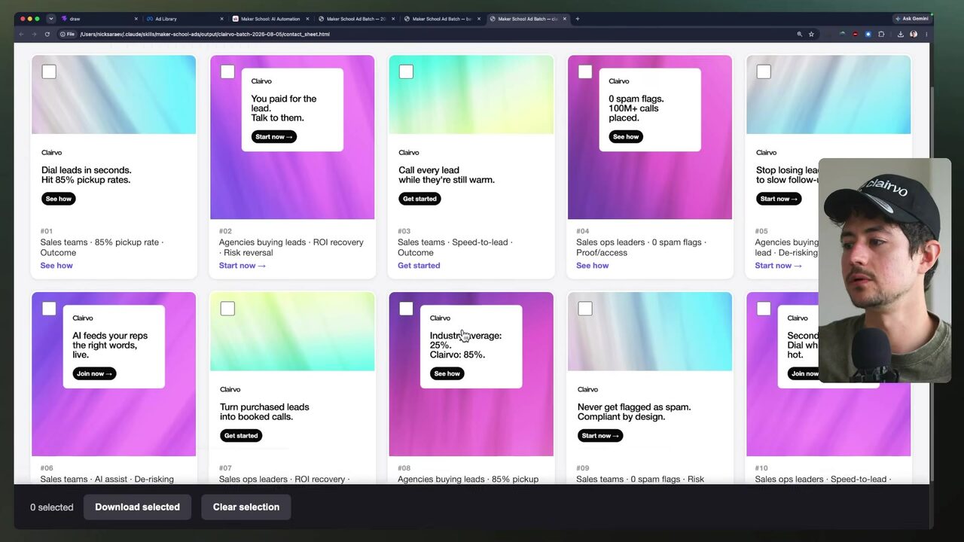
Task: Close the Maker School: AI Automation tab
Action: [x=307, y=19]
